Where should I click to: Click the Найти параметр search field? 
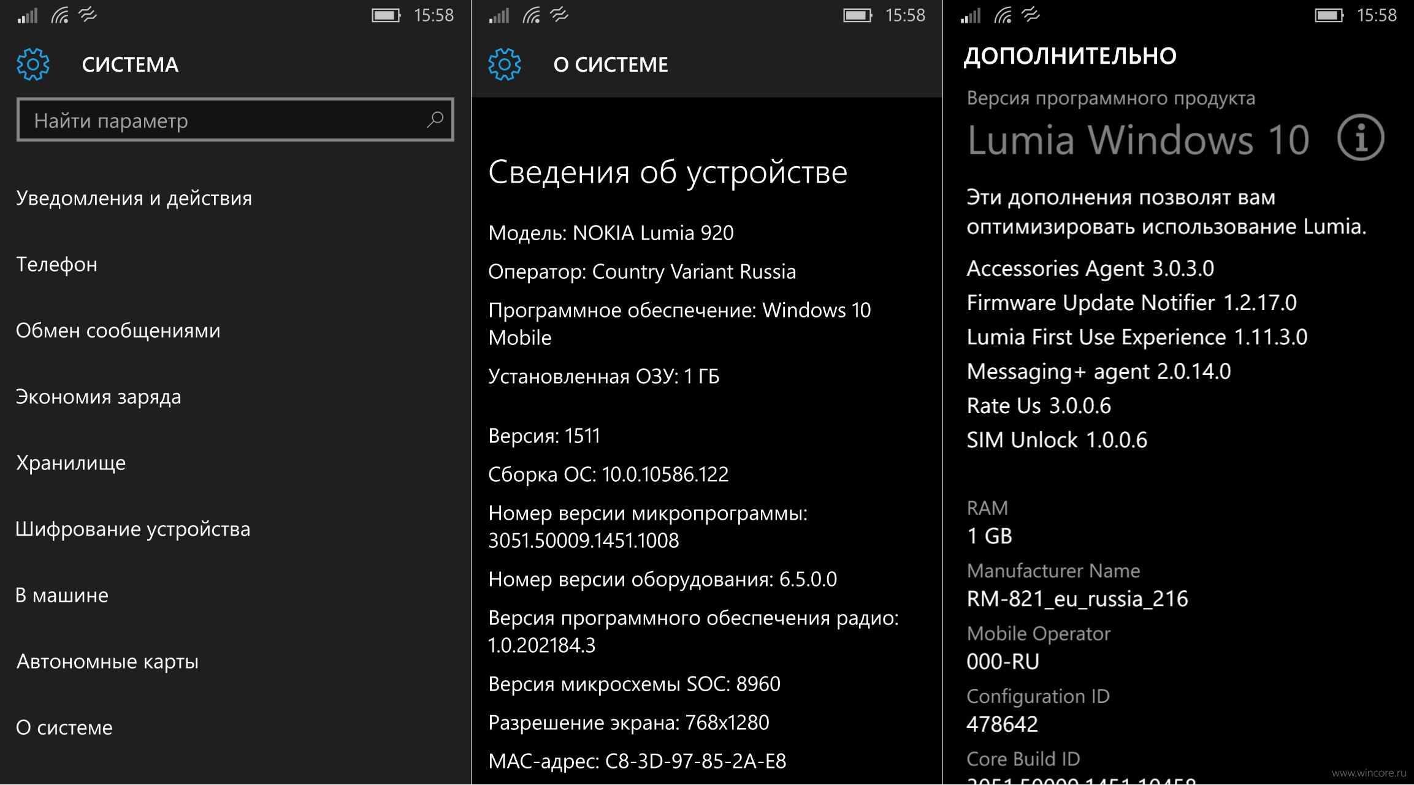[x=235, y=119]
